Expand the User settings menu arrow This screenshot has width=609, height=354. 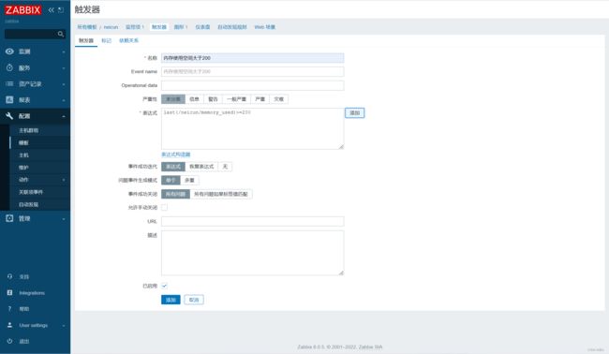coord(64,325)
